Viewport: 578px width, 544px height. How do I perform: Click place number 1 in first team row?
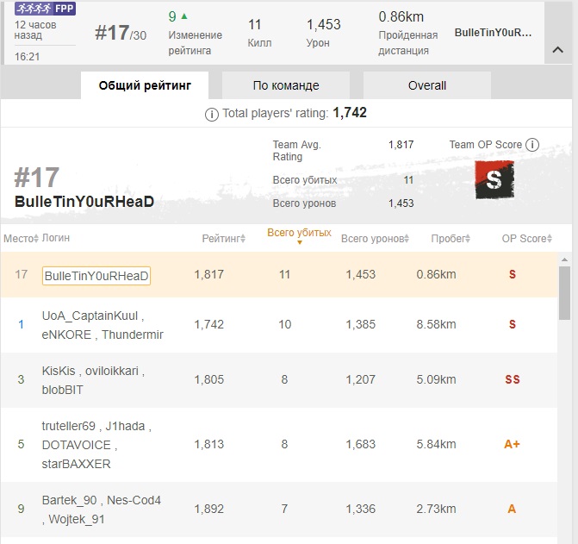click(21, 324)
